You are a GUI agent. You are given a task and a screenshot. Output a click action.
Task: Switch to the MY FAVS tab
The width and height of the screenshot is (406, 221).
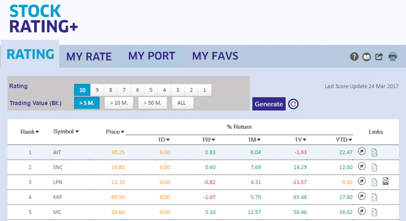click(x=215, y=56)
